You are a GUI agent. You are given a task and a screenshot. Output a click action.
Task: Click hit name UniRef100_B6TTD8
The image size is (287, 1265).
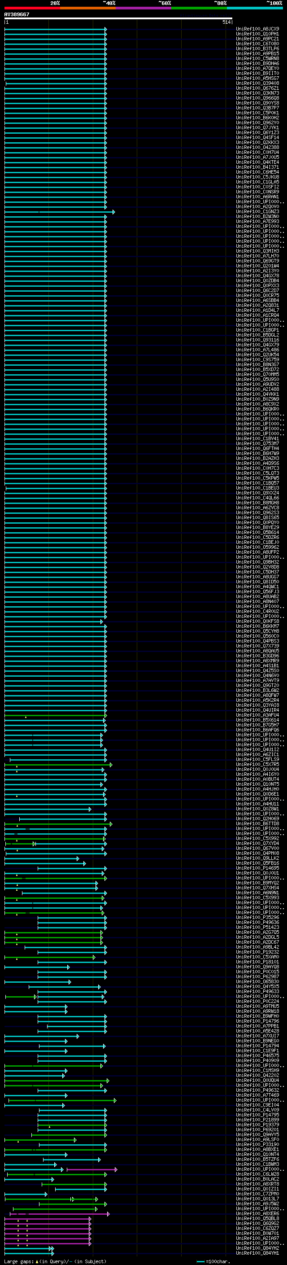257,823
